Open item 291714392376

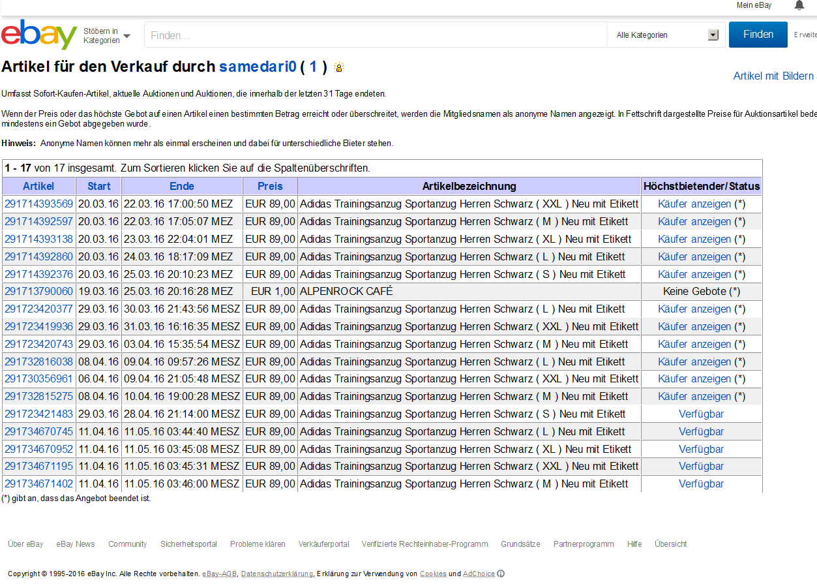click(x=39, y=274)
